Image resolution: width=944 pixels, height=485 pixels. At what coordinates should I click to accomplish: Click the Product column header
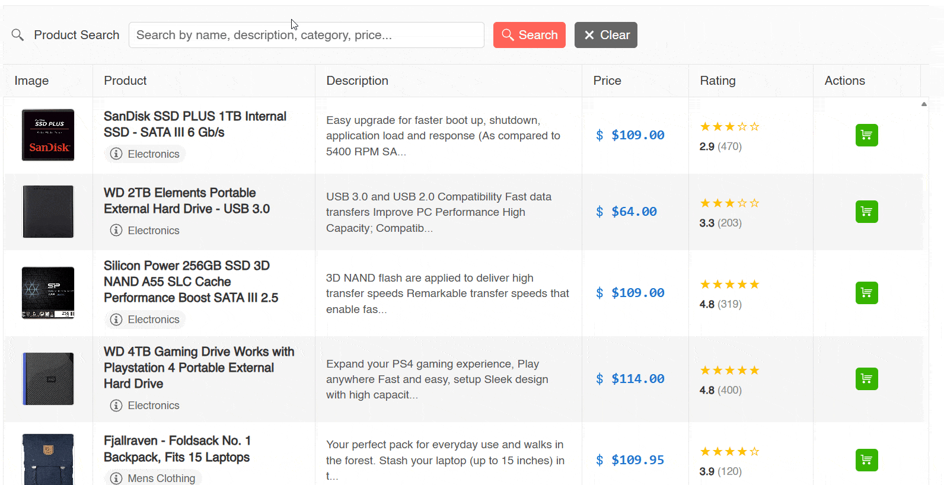click(x=125, y=81)
